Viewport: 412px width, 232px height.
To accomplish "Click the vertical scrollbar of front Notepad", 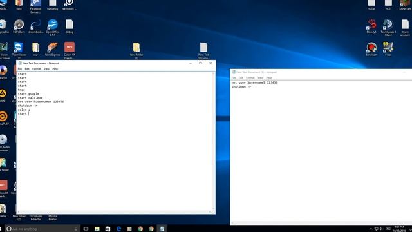I will point(213,141).
